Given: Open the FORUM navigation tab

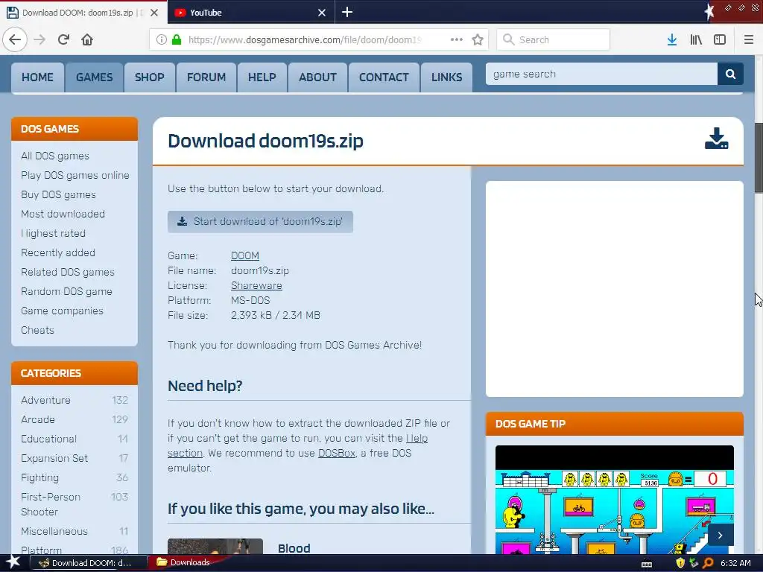Looking at the screenshot, I should pos(206,77).
